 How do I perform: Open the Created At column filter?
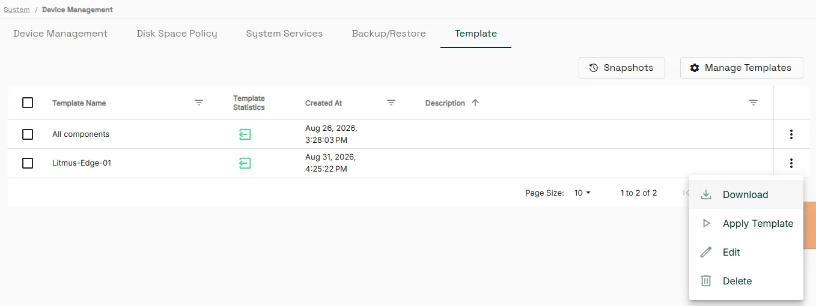tap(391, 103)
